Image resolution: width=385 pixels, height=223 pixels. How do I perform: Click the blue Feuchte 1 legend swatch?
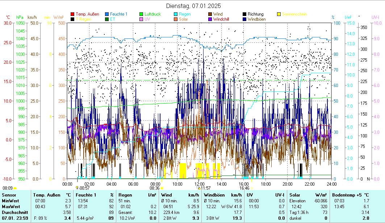(x=107, y=15)
